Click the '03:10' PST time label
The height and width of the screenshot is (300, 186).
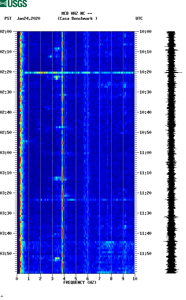[x=6, y=173]
